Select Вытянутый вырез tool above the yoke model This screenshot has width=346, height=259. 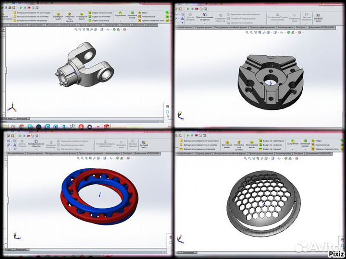click(x=59, y=15)
